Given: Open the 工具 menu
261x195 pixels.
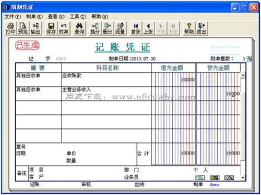Looking at the screenshot, I should click(x=78, y=17).
